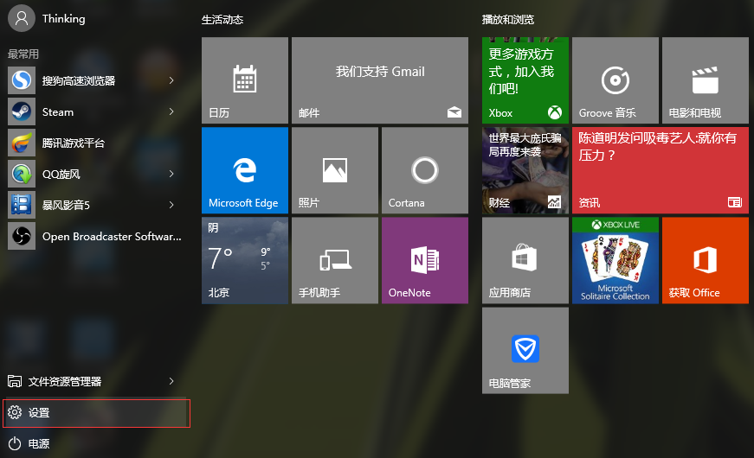Screen dimensions: 754x458
Task: Open the 财经 finance news tile
Action: [x=525, y=170]
